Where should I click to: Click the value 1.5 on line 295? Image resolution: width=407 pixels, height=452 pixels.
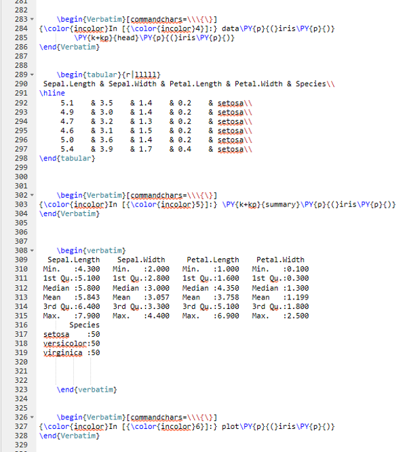(145, 131)
